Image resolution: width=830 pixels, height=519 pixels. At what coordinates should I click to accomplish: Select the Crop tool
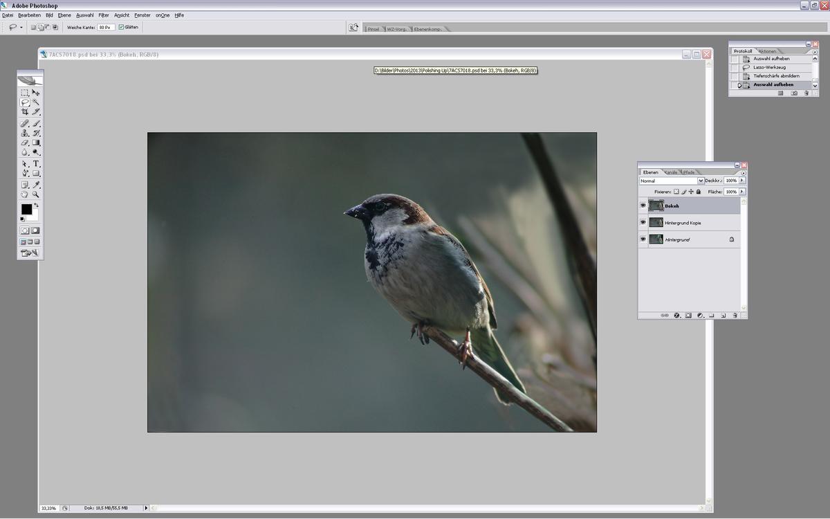(x=24, y=111)
